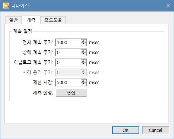Focus the 상태 계측 주기 input field
The width and height of the screenshot is (174, 139).
point(68,53)
